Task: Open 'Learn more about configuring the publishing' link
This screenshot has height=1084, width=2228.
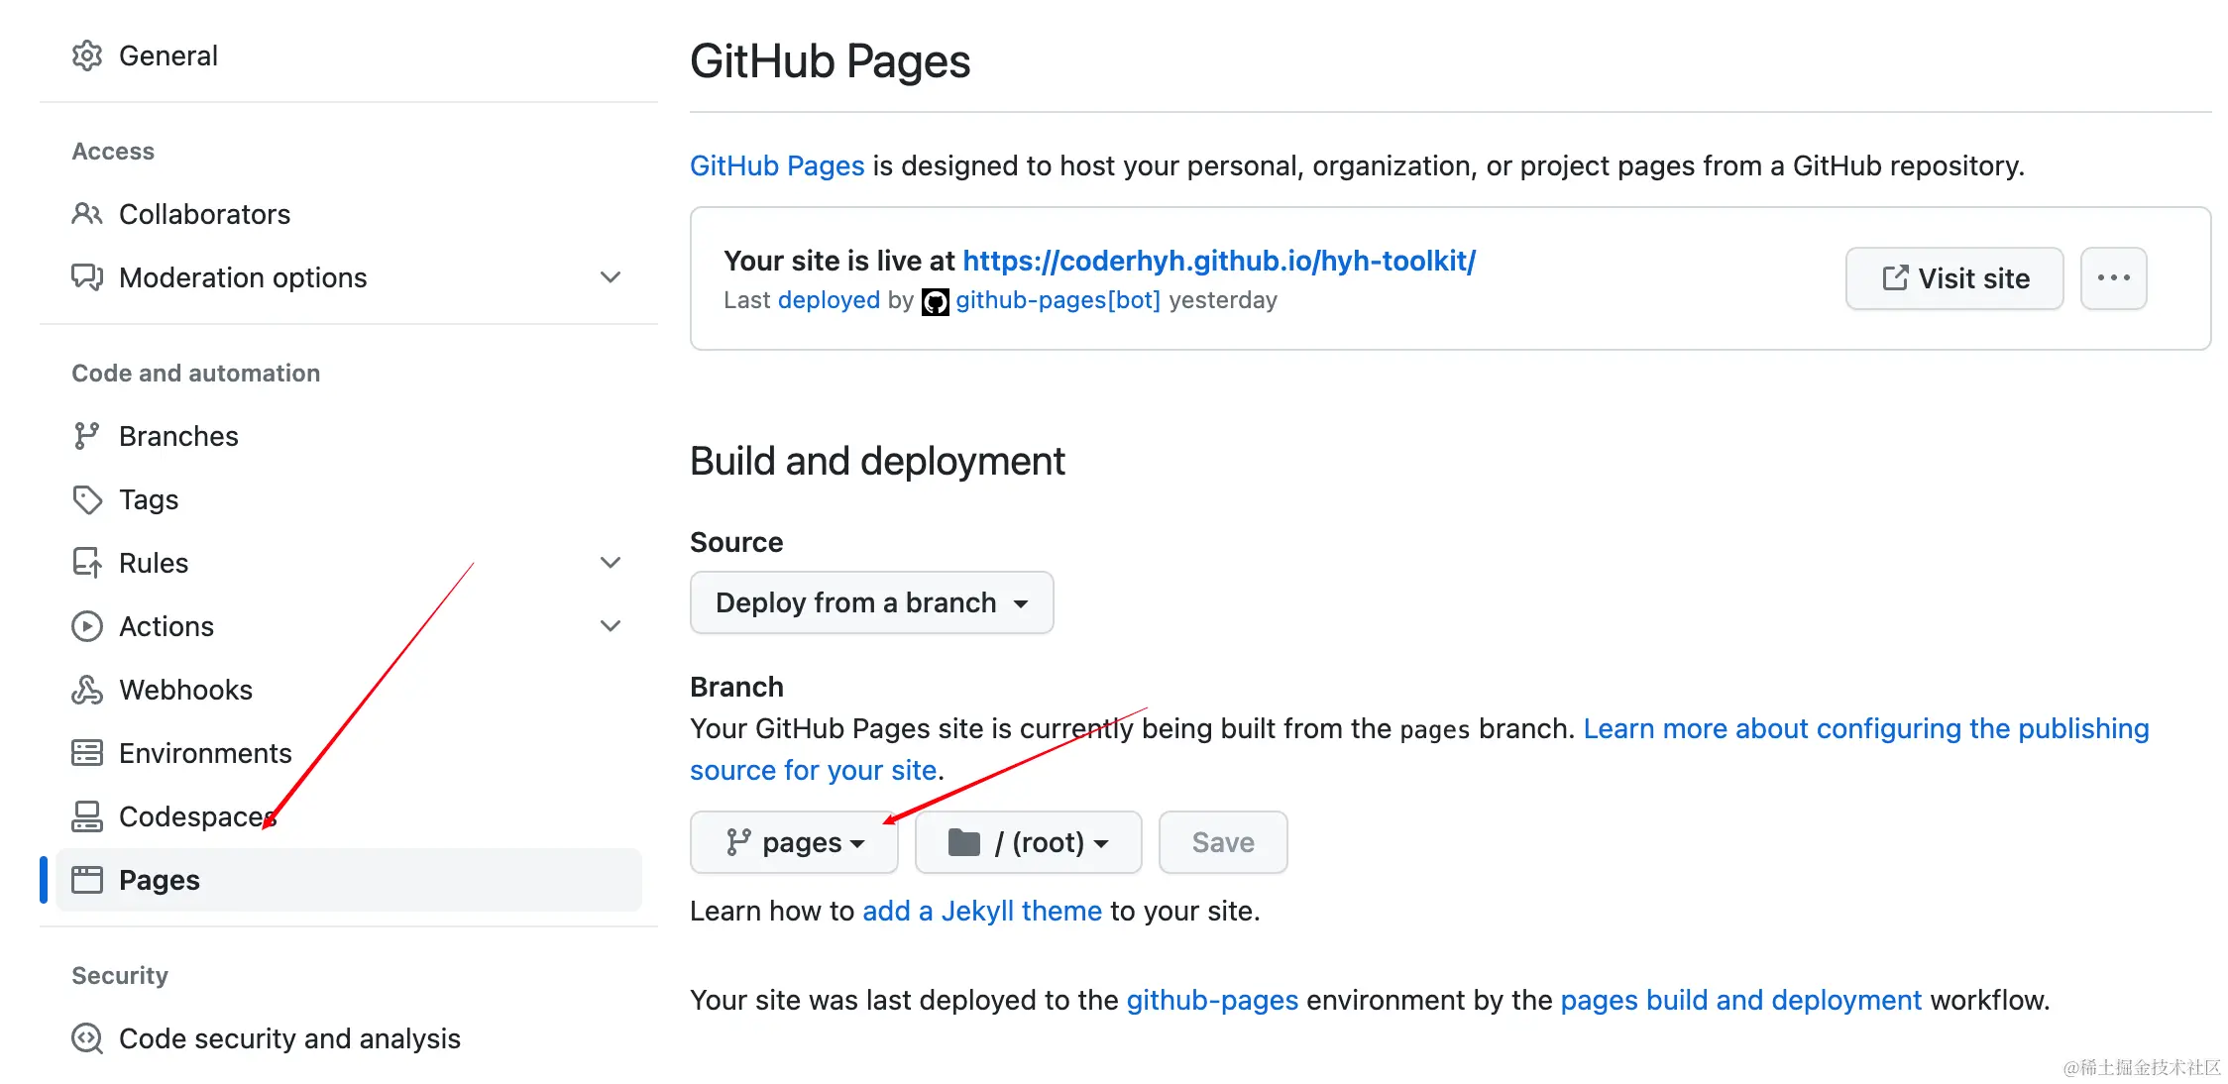Action: (x=1866, y=728)
